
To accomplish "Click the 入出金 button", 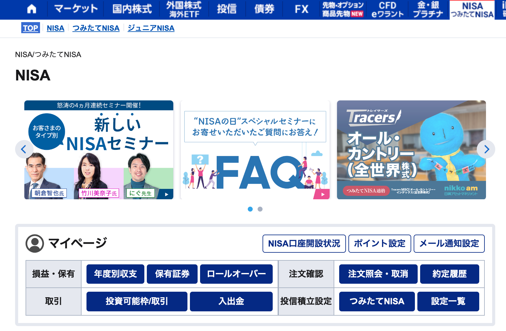I will tap(231, 301).
